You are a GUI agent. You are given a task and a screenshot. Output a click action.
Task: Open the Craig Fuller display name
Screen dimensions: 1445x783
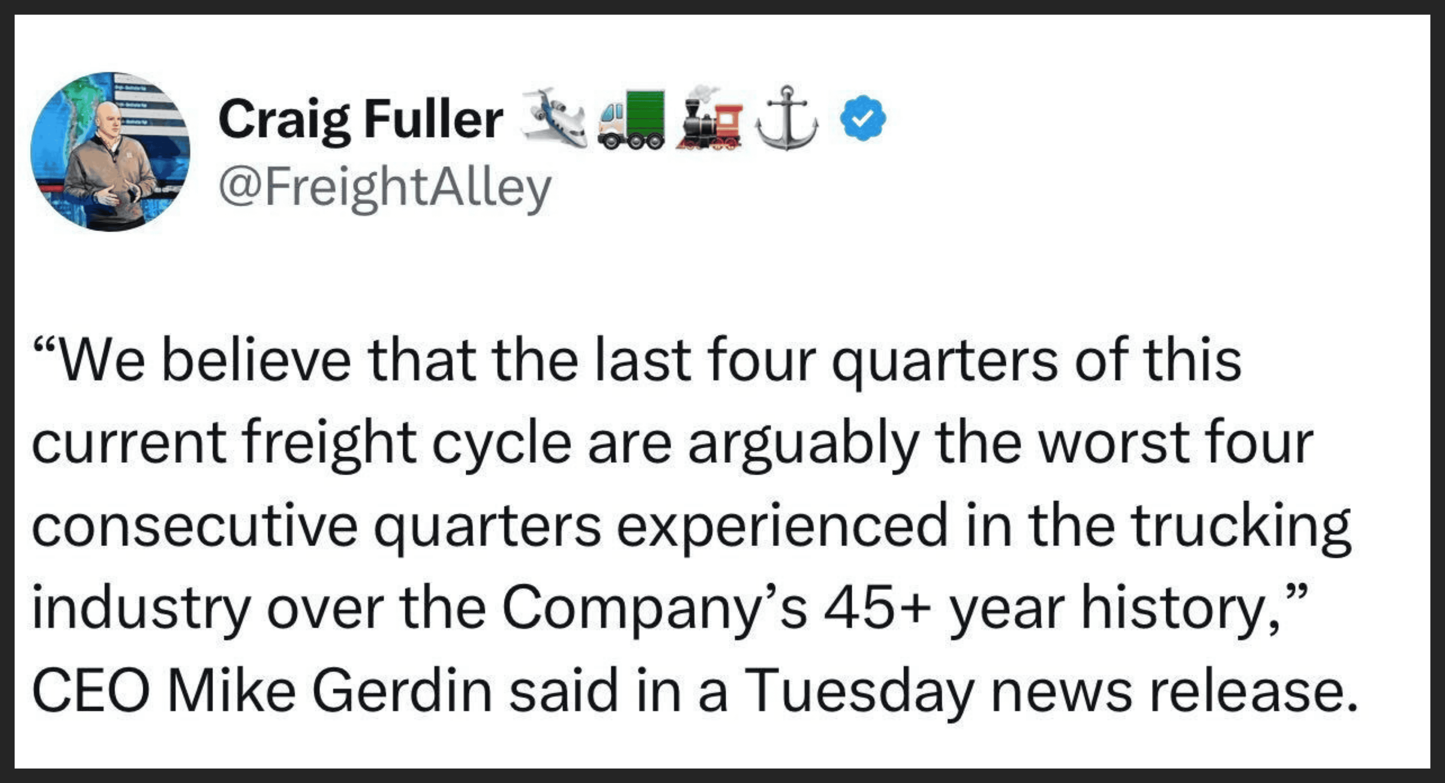tap(361, 120)
